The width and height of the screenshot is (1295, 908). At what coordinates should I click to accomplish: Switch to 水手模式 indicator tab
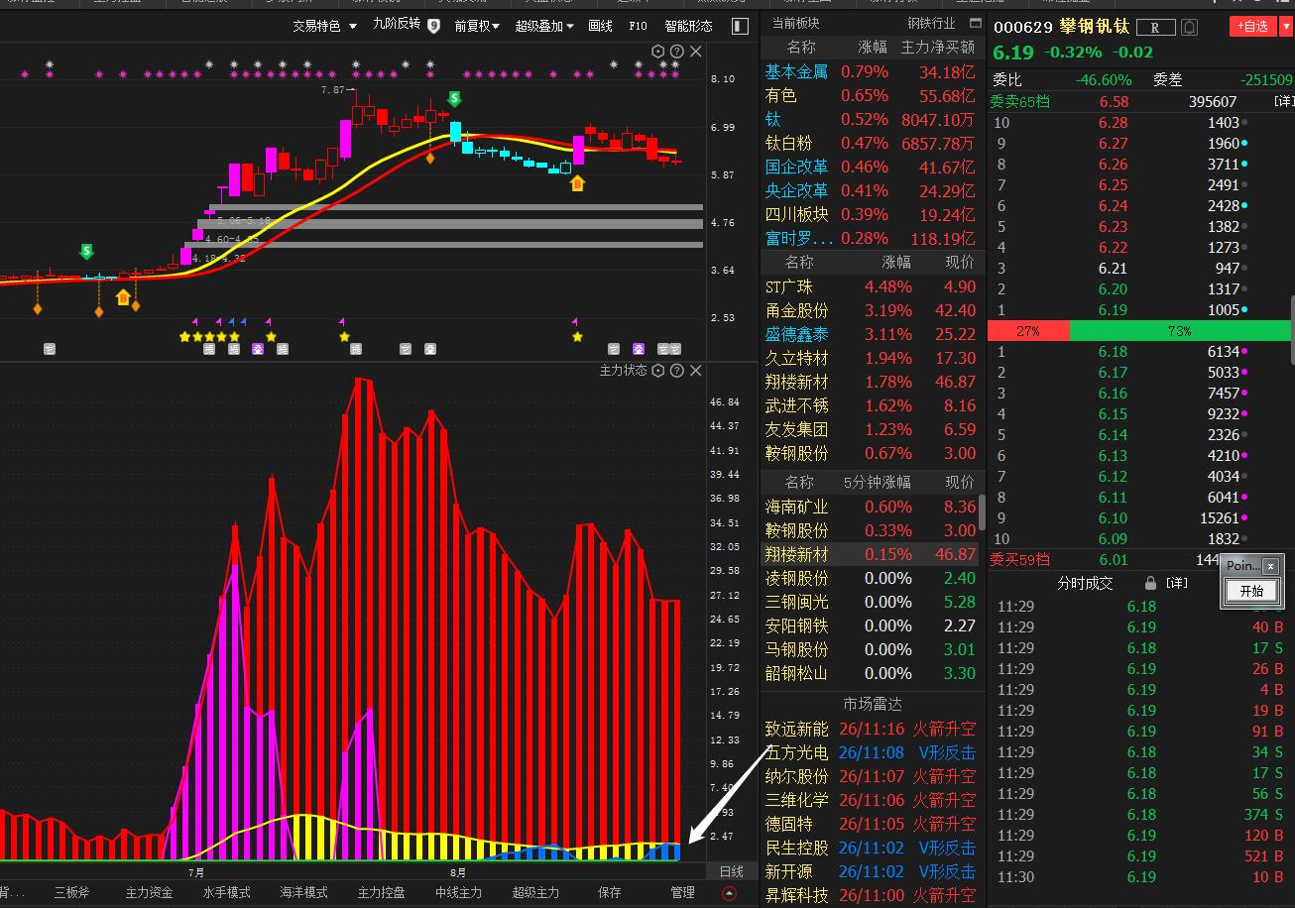click(227, 893)
